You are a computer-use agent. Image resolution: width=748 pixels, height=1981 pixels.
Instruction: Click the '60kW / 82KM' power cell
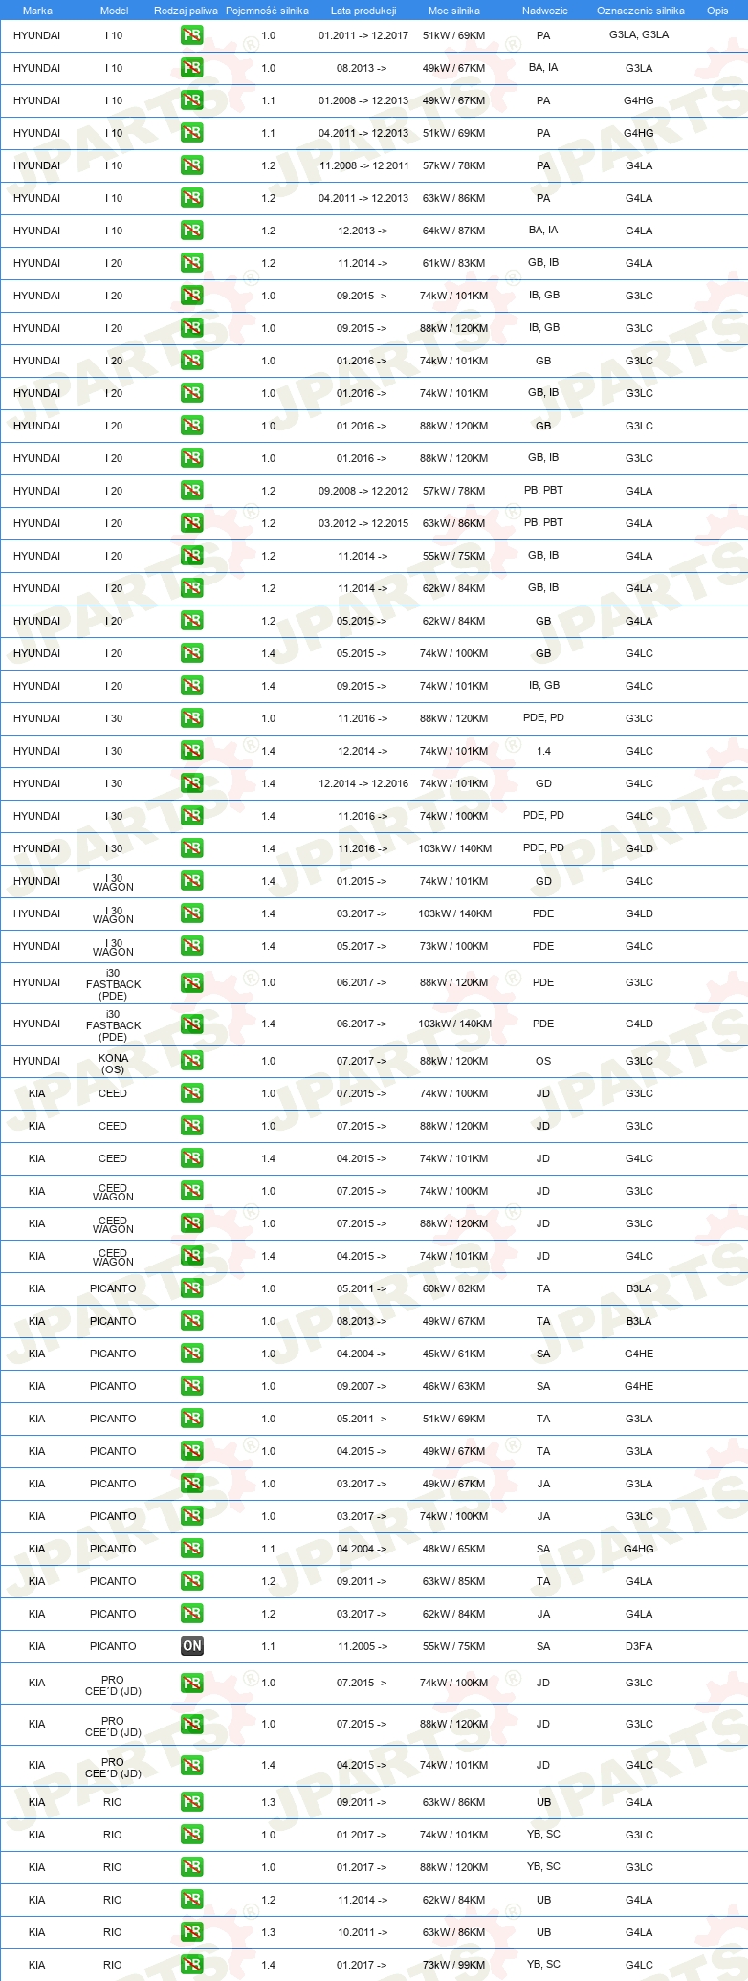coord(453,1288)
